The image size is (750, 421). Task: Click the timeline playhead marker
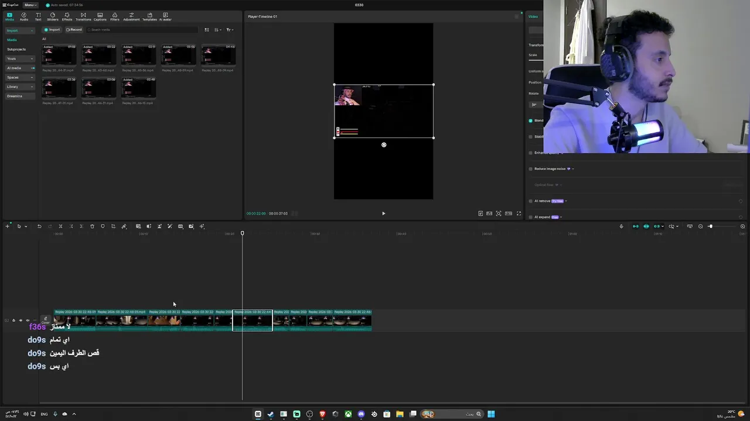[x=242, y=233]
